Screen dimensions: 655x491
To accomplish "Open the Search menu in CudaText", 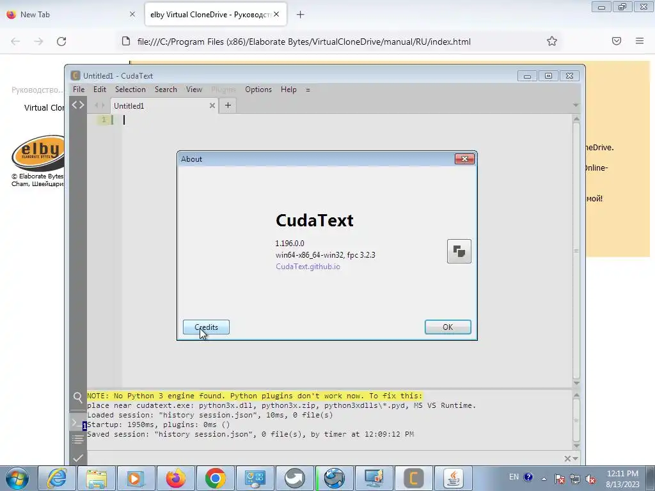I will pyautogui.click(x=166, y=90).
